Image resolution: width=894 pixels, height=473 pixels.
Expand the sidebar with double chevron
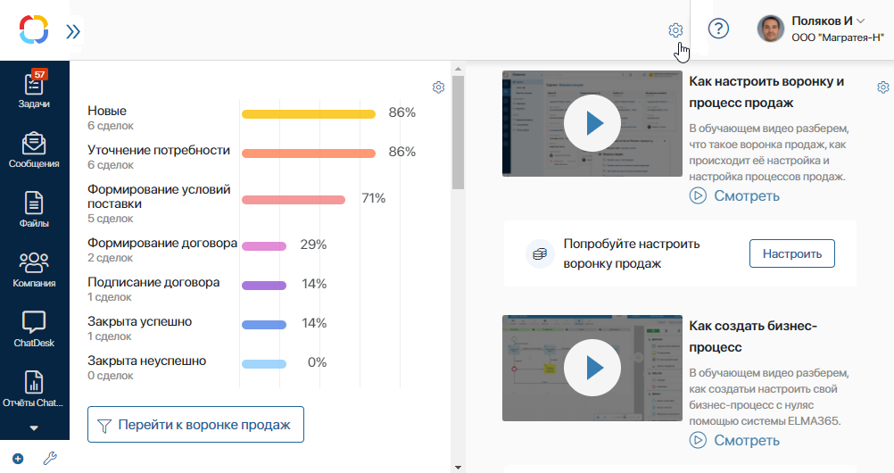pos(73,31)
